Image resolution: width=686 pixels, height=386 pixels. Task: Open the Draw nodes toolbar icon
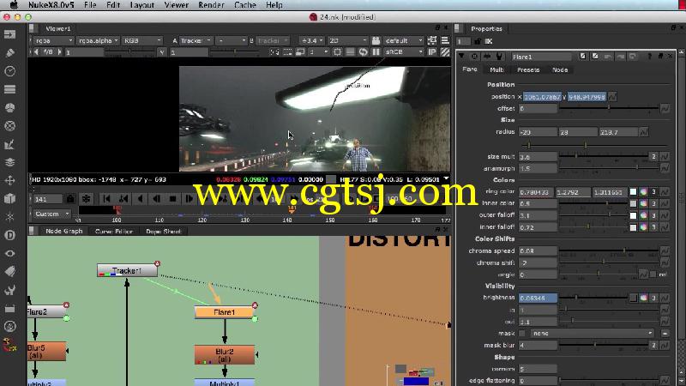pyautogui.click(x=9, y=53)
